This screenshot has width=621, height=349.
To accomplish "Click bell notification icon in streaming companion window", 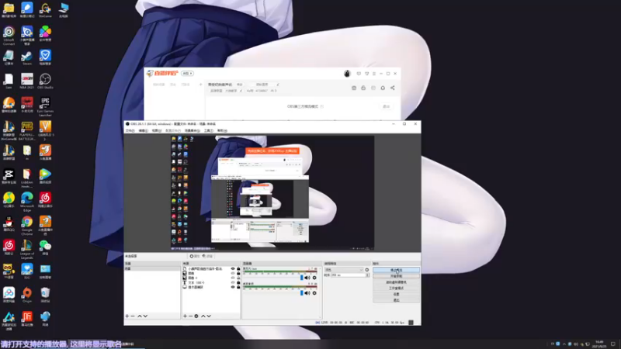I will (x=383, y=88).
